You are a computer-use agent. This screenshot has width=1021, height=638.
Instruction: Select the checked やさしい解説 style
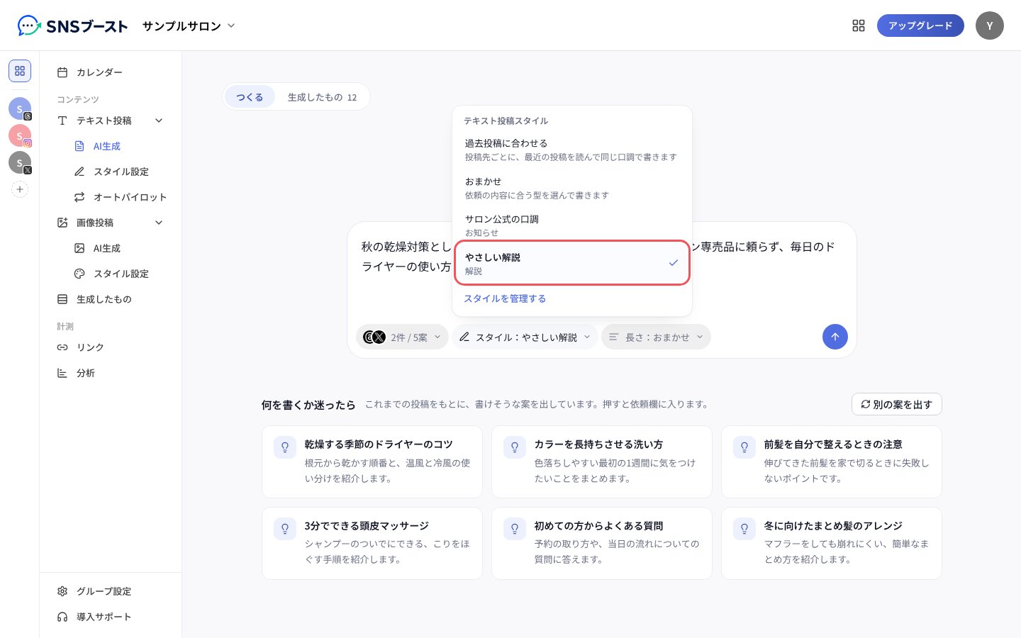(572, 263)
